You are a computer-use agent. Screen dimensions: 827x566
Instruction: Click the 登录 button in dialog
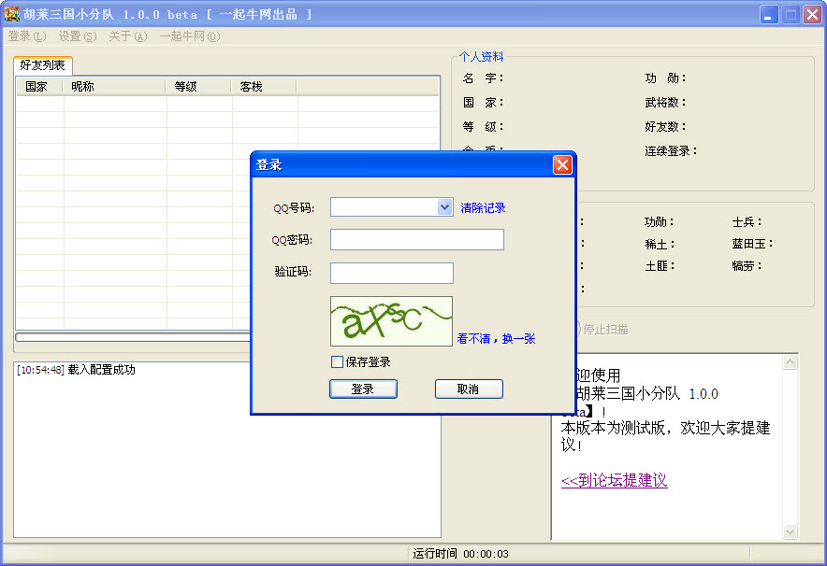363,389
